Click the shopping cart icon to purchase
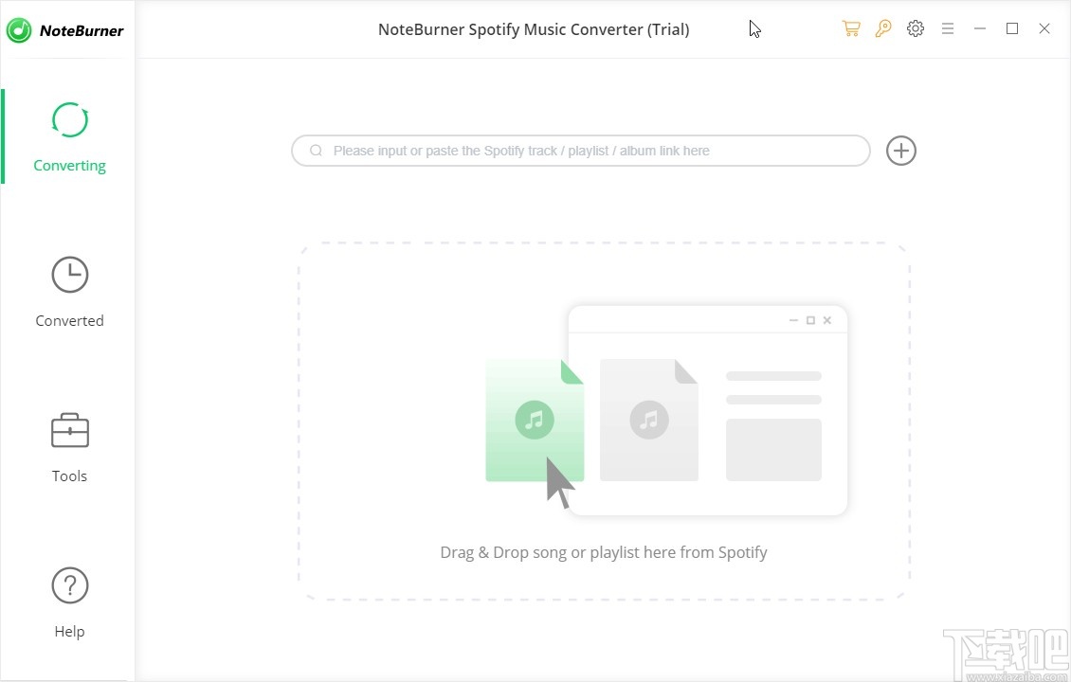1071x682 pixels. coord(851,28)
